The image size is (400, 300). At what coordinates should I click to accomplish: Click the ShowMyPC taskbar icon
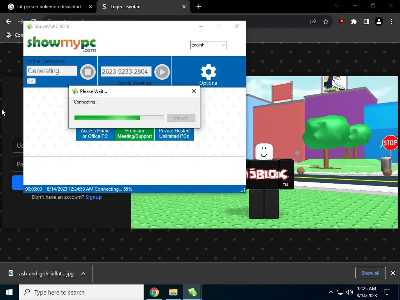click(x=192, y=292)
